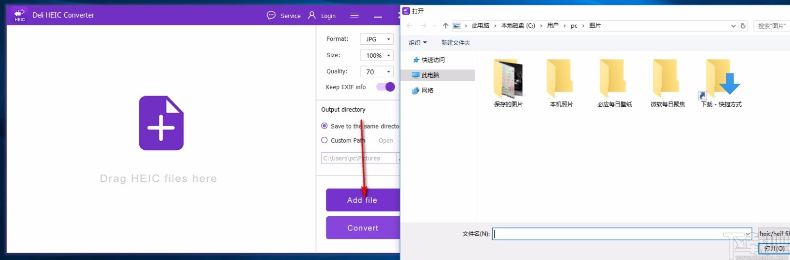The width and height of the screenshot is (790, 260).
Task: Click the purple add-file document icon
Action: (161, 123)
